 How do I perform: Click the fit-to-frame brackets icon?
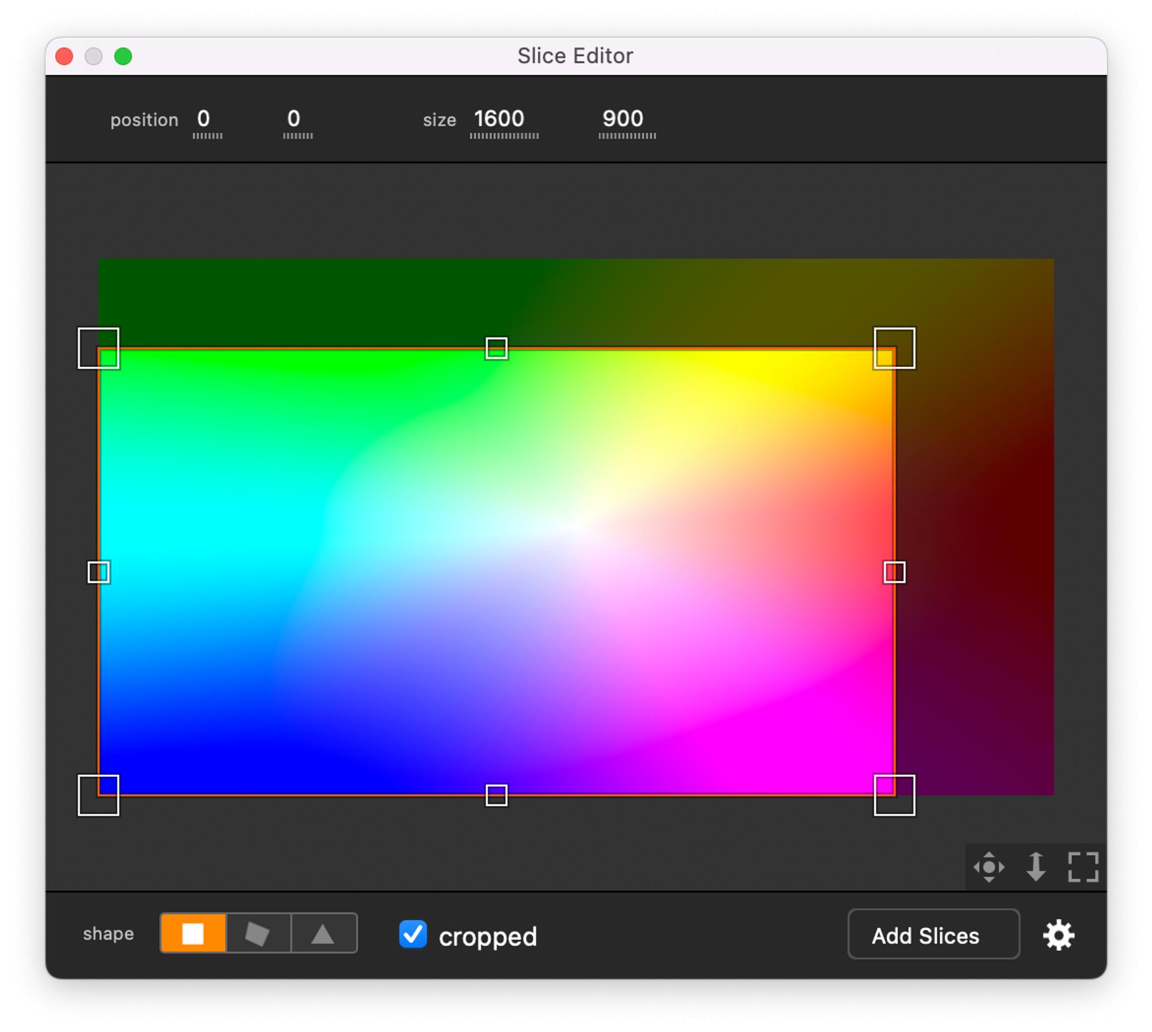1083,867
